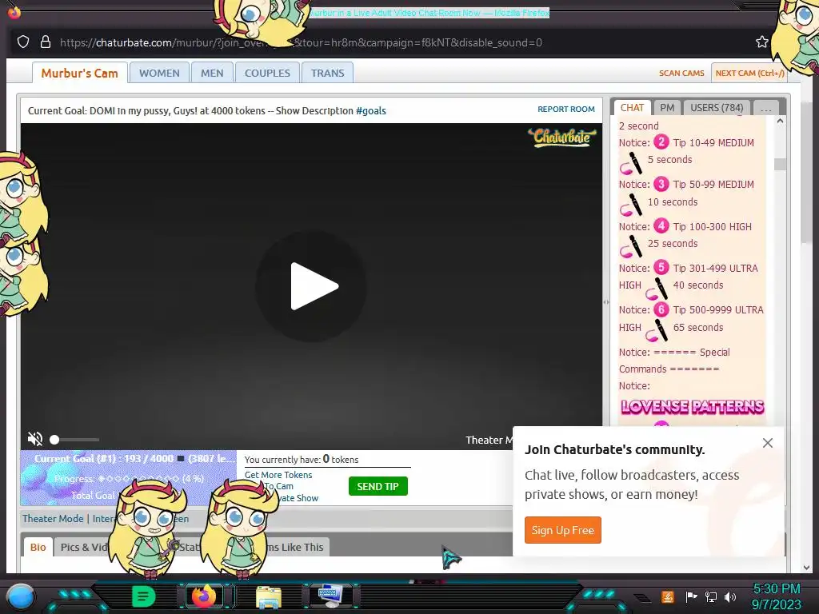Click the padlock site security icon
The width and height of the screenshot is (819, 614).
pos(46,42)
